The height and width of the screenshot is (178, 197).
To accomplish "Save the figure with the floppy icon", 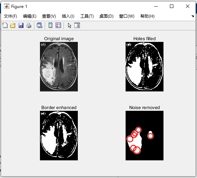I will click(x=21, y=25).
